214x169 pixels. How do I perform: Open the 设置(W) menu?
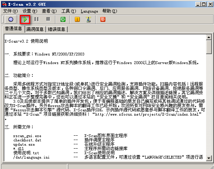[x=30, y=11]
